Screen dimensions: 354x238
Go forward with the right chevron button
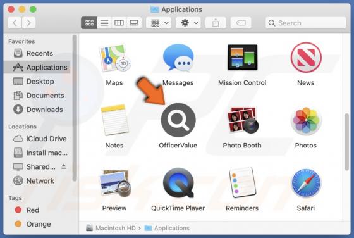coord(28,23)
